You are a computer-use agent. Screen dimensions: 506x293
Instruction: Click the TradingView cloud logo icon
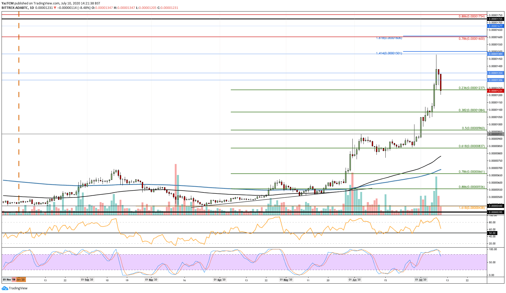click(x=5, y=288)
